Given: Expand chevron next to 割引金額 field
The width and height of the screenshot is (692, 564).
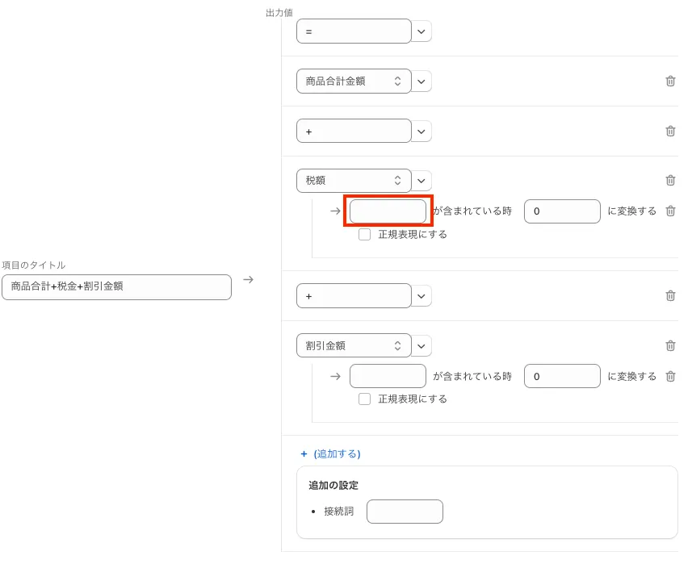Looking at the screenshot, I should pos(422,345).
